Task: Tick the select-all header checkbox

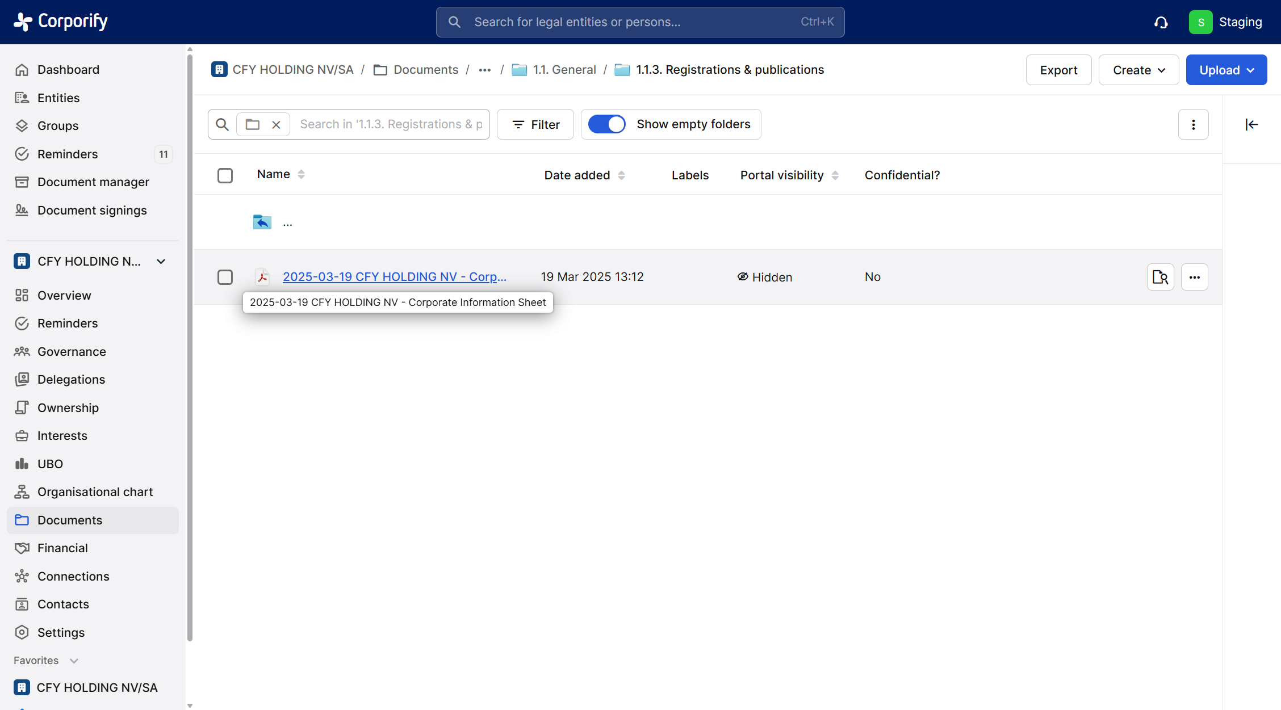Action: [225, 175]
